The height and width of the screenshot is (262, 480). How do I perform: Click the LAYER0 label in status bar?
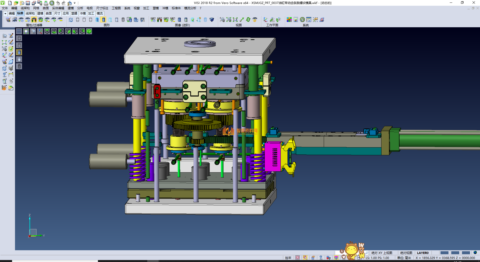(x=422, y=253)
